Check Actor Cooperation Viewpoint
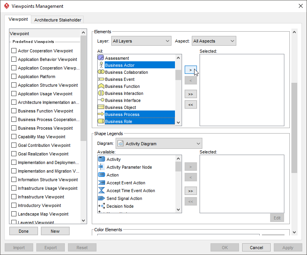The image size is (307, 255). point(14,51)
